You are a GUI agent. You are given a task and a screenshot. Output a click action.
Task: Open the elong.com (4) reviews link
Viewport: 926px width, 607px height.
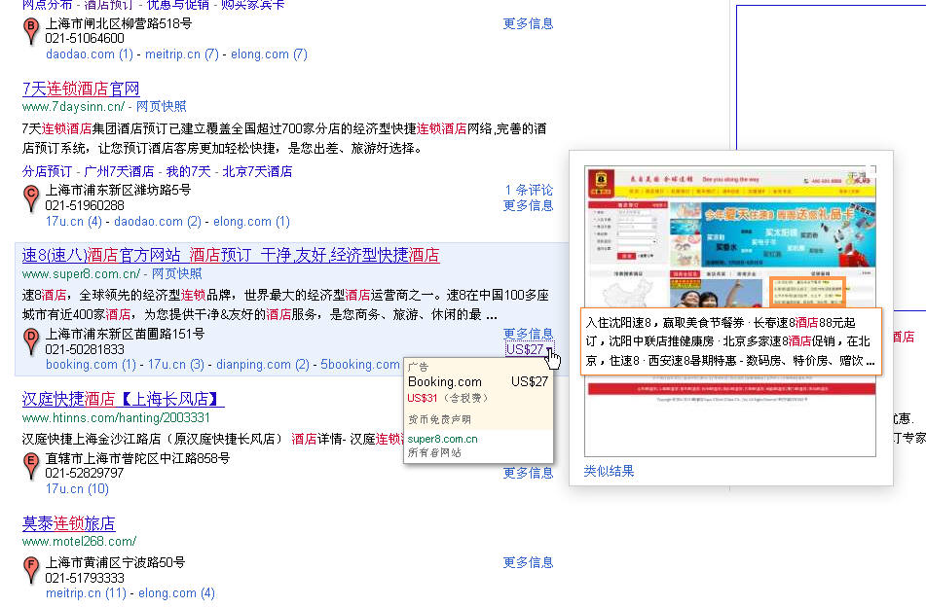176,592
